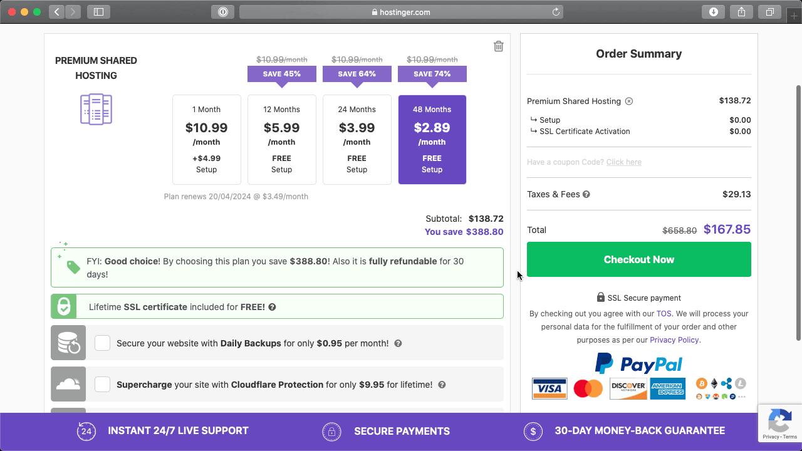Click the Visa card logo
This screenshot has width=802, height=451.
pos(549,388)
